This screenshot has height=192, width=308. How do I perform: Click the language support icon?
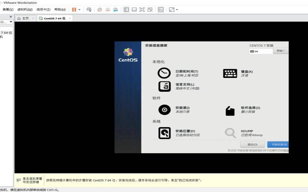point(164,87)
